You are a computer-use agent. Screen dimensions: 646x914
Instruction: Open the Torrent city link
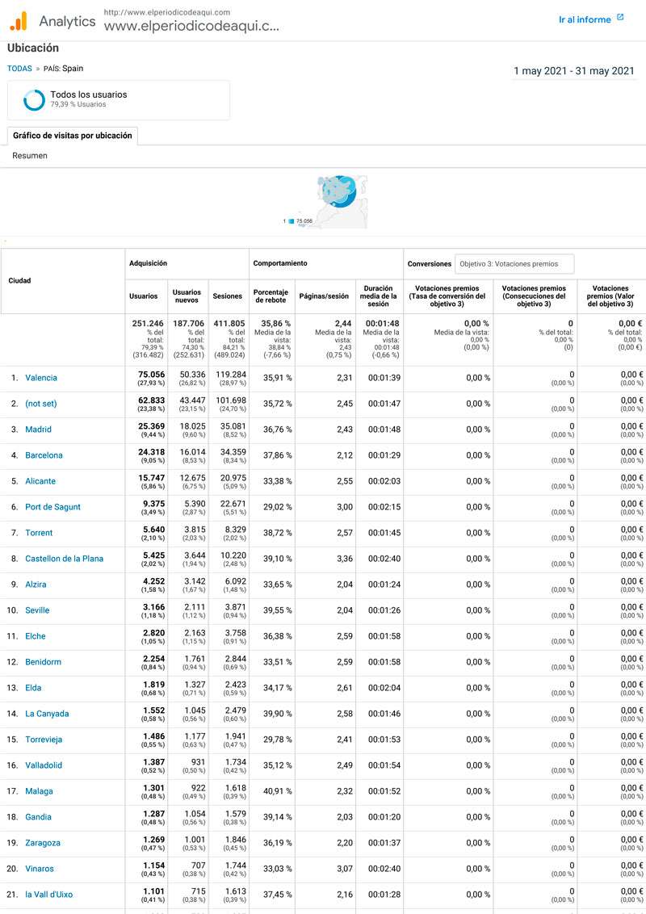[x=39, y=533]
